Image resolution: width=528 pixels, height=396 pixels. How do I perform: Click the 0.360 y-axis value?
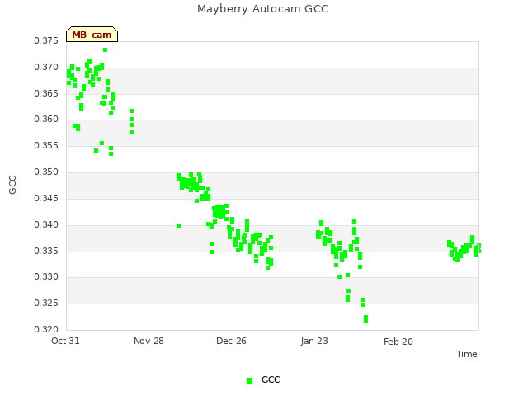click(x=46, y=119)
